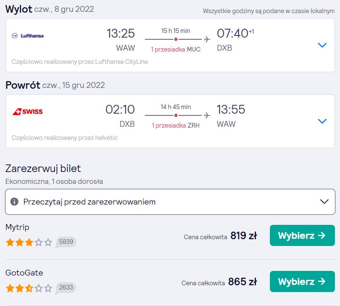The image size is (340, 306).
Task: Click the red stopover dot for MUC
Action: pos(176,39)
